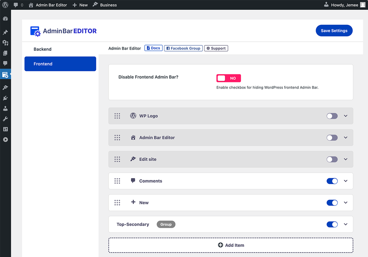Select the Posts pin icon in sidebar
The height and width of the screenshot is (257, 368).
[x=5, y=32]
